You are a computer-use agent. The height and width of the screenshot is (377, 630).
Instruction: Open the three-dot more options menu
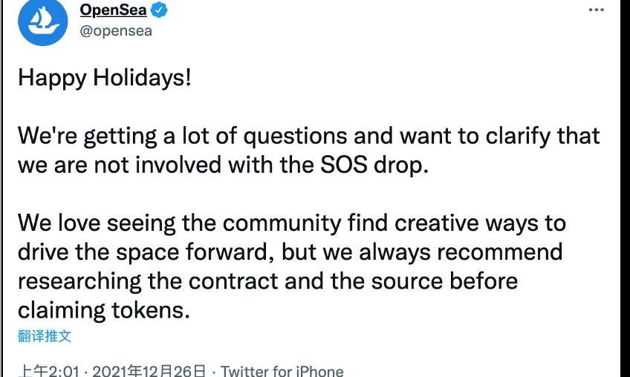(596, 10)
